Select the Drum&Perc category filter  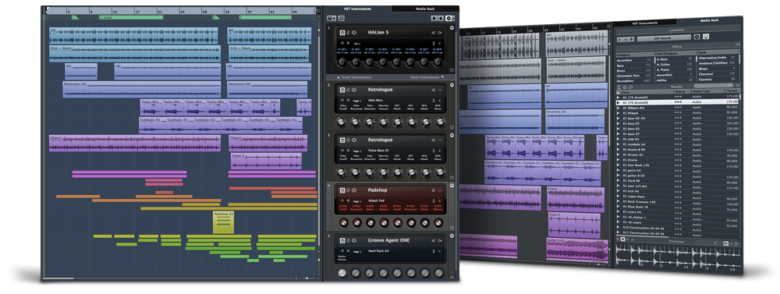click(634, 80)
